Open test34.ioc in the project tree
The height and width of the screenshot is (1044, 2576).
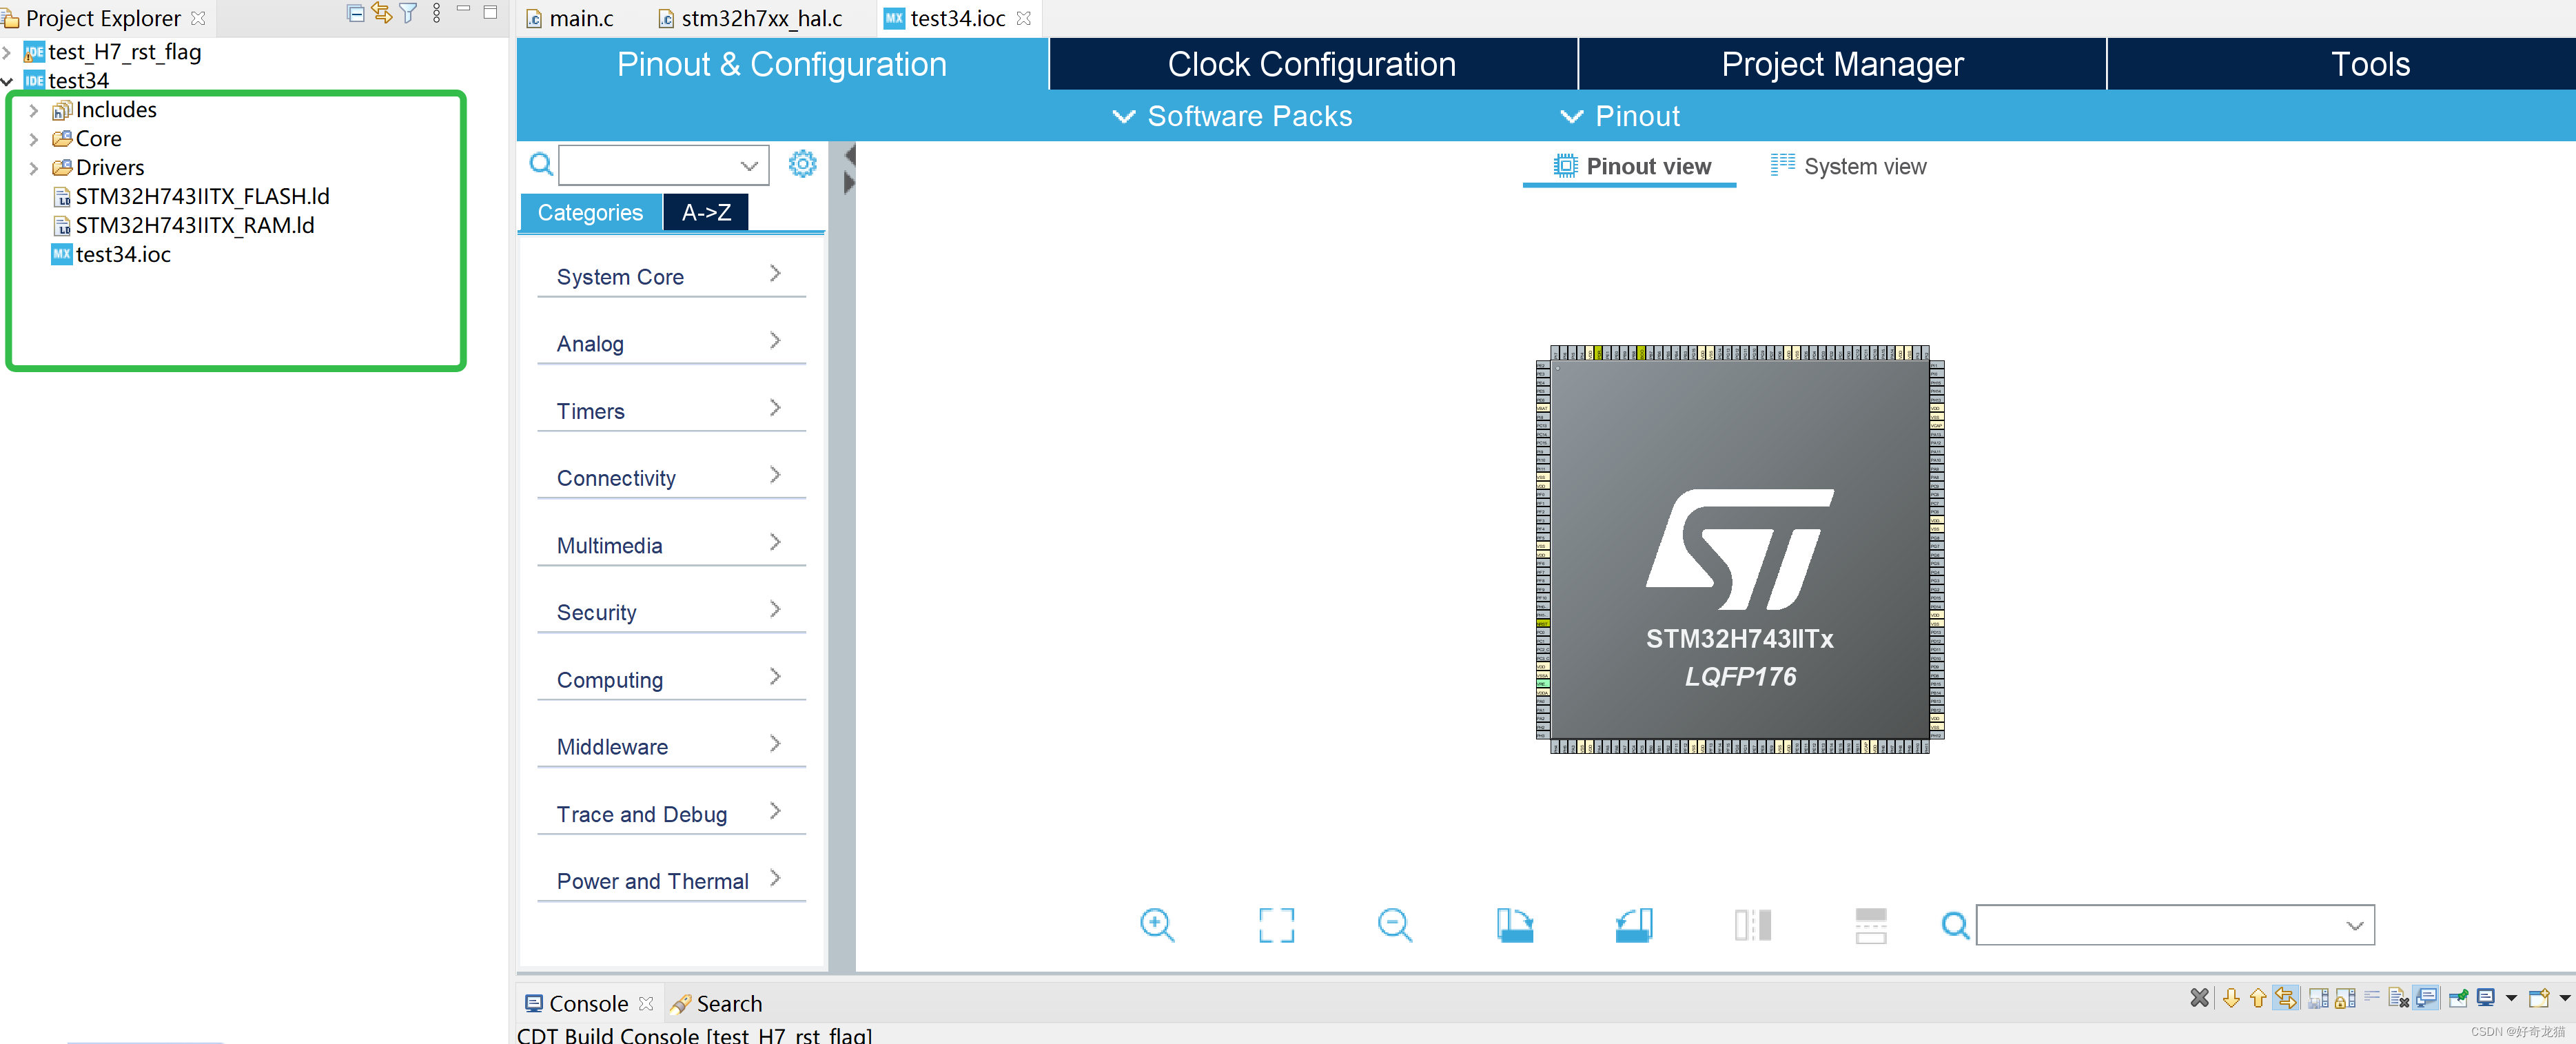[122, 254]
